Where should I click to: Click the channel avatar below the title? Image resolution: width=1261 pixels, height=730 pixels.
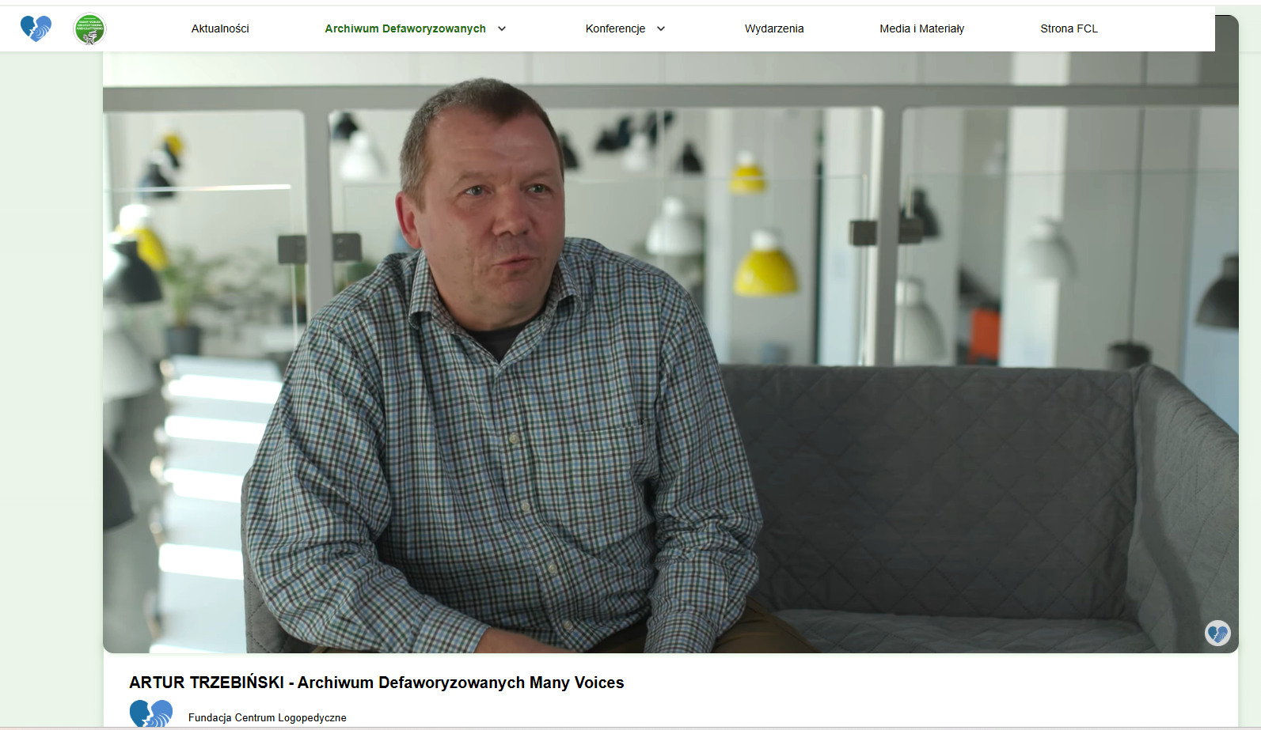151,713
